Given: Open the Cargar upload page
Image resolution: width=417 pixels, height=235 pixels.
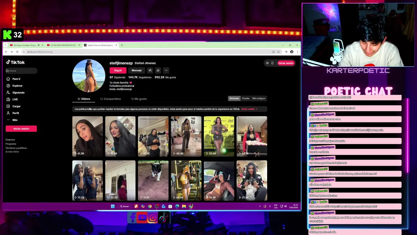Looking at the screenshot, I should pos(14,106).
